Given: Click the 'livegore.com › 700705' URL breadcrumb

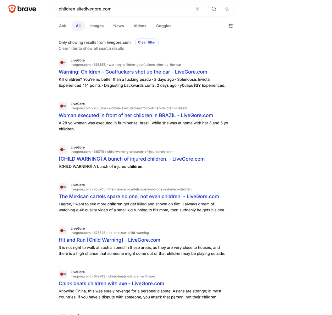Looking at the screenshot, I should pos(131,189).
